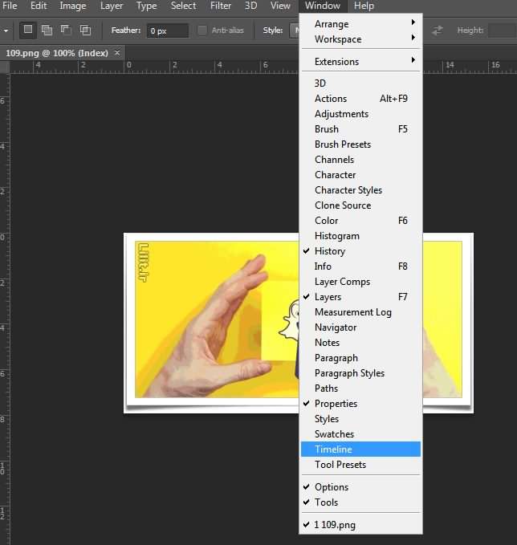Show the Histogram panel
This screenshot has width=517, height=545.
tap(361, 236)
